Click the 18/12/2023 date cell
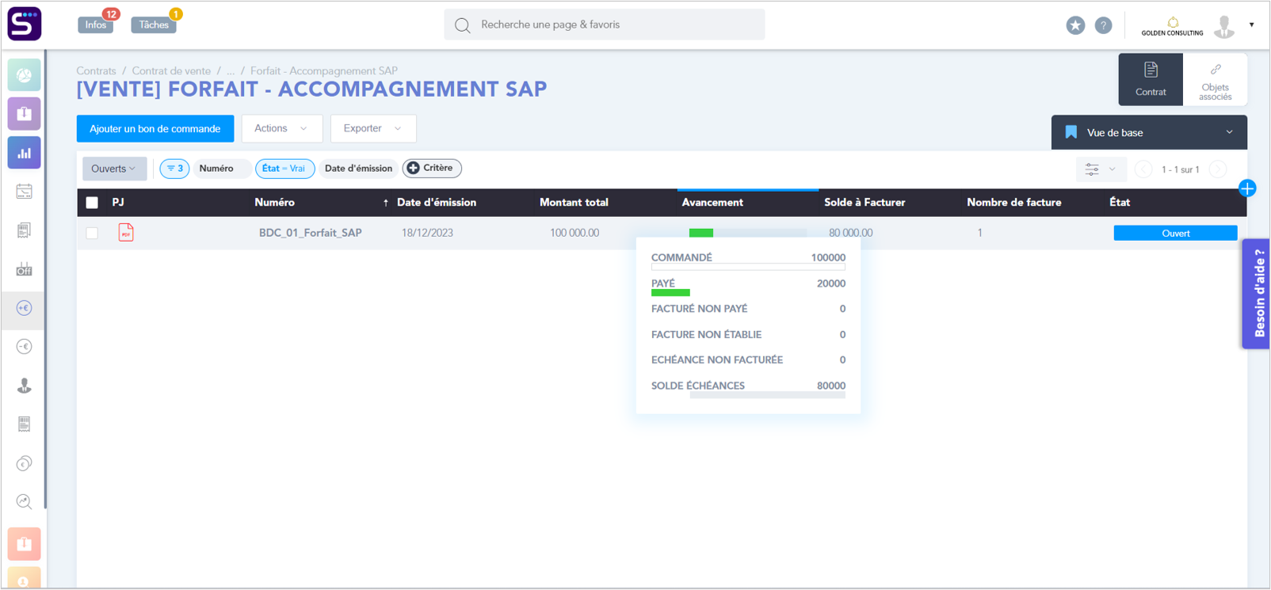The width and height of the screenshot is (1271, 590). pos(427,233)
